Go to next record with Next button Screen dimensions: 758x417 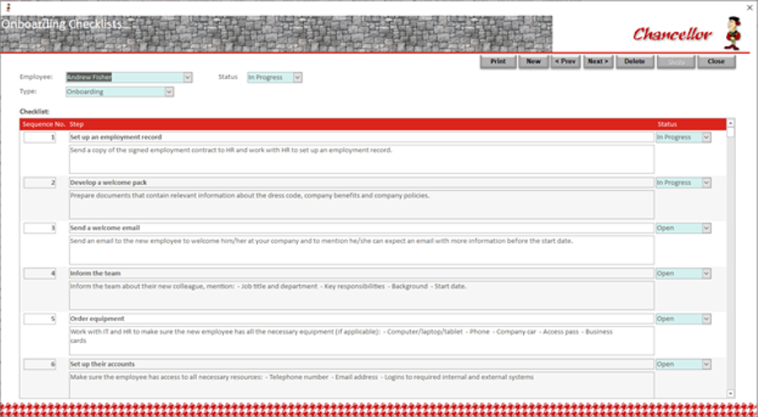coord(598,61)
